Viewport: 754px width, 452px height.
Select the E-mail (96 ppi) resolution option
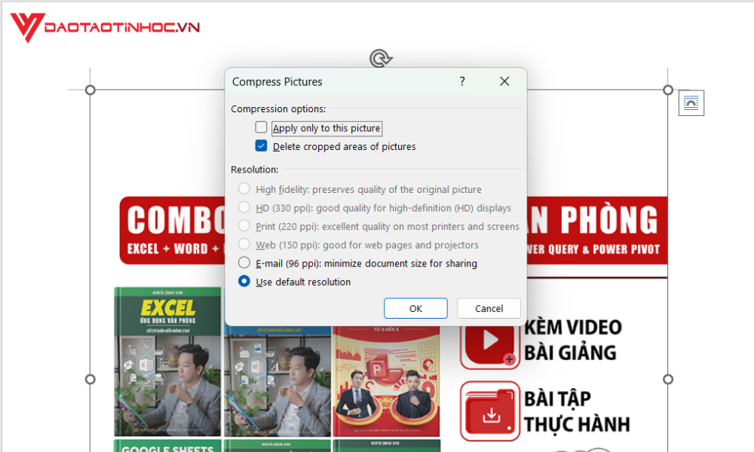(x=244, y=263)
